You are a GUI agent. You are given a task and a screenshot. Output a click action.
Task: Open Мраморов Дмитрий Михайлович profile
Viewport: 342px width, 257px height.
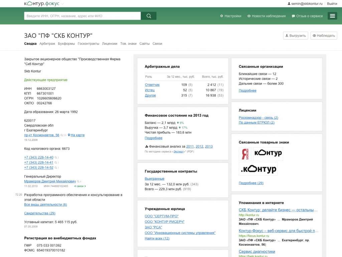[x=50, y=181]
